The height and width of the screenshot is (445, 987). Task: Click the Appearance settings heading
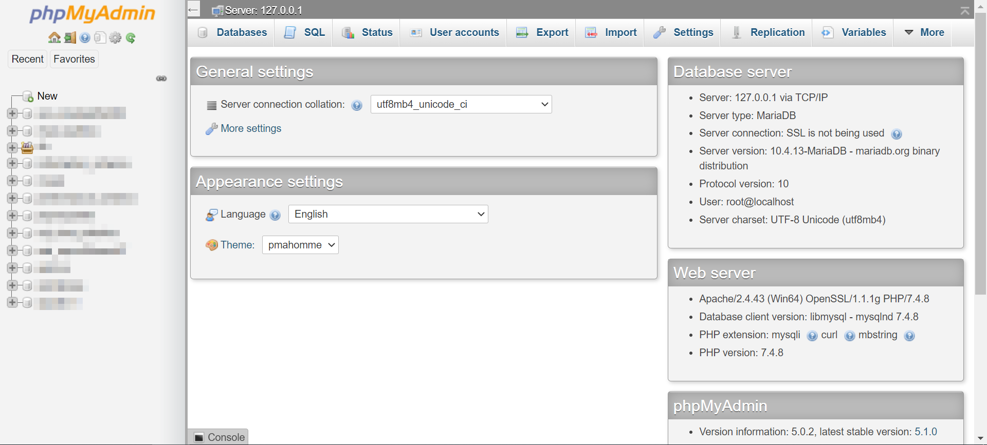coord(269,182)
